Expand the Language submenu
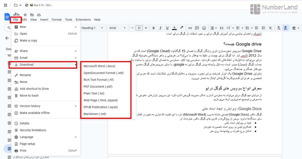The width and height of the screenshot is (302, 159). click(46, 137)
